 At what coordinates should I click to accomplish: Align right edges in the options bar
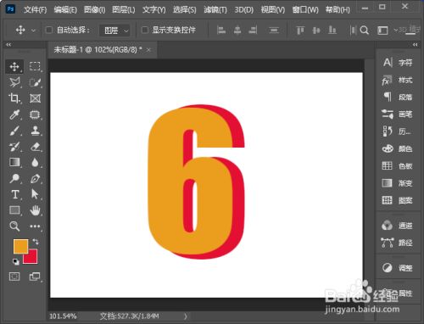click(253, 30)
